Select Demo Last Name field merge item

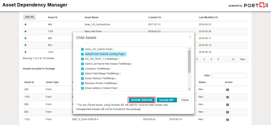tap(109, 64)
